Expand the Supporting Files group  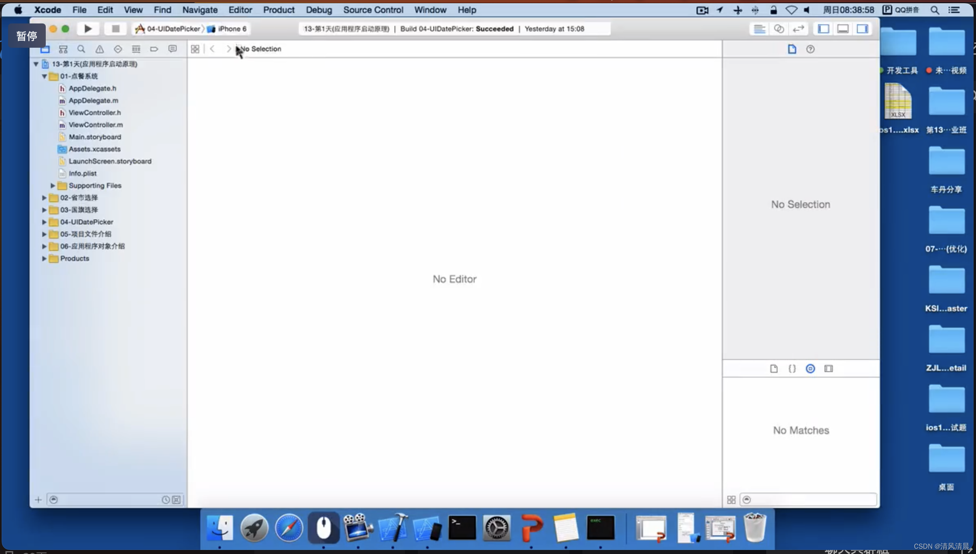53,186
